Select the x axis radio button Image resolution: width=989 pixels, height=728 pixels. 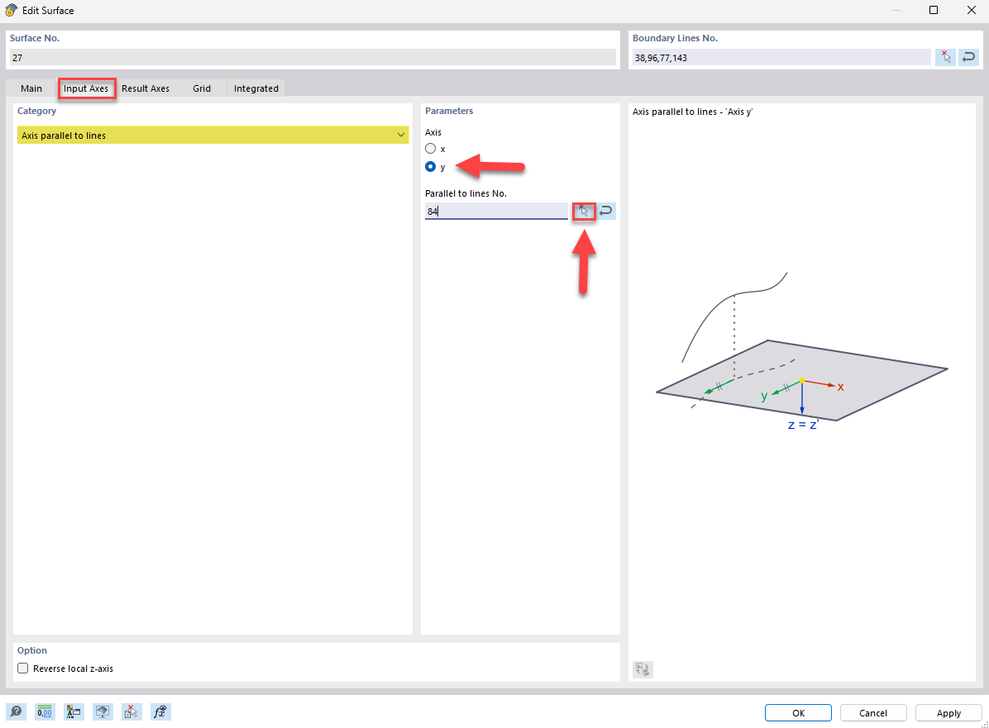pos(431,148)
